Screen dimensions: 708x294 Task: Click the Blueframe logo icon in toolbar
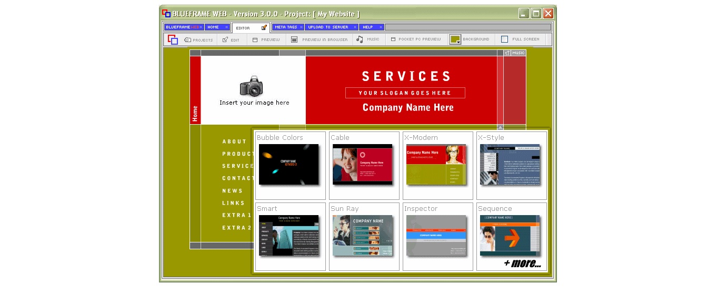point(173,39)
